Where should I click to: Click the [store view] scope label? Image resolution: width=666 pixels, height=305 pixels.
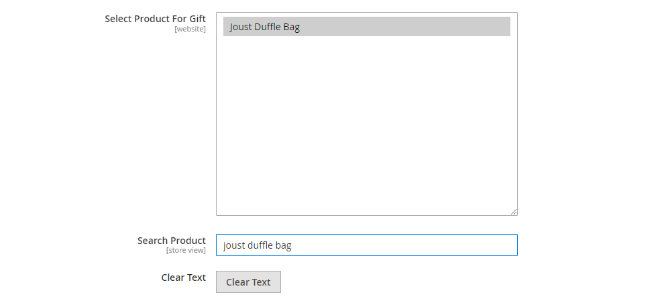tap(186, 251)
